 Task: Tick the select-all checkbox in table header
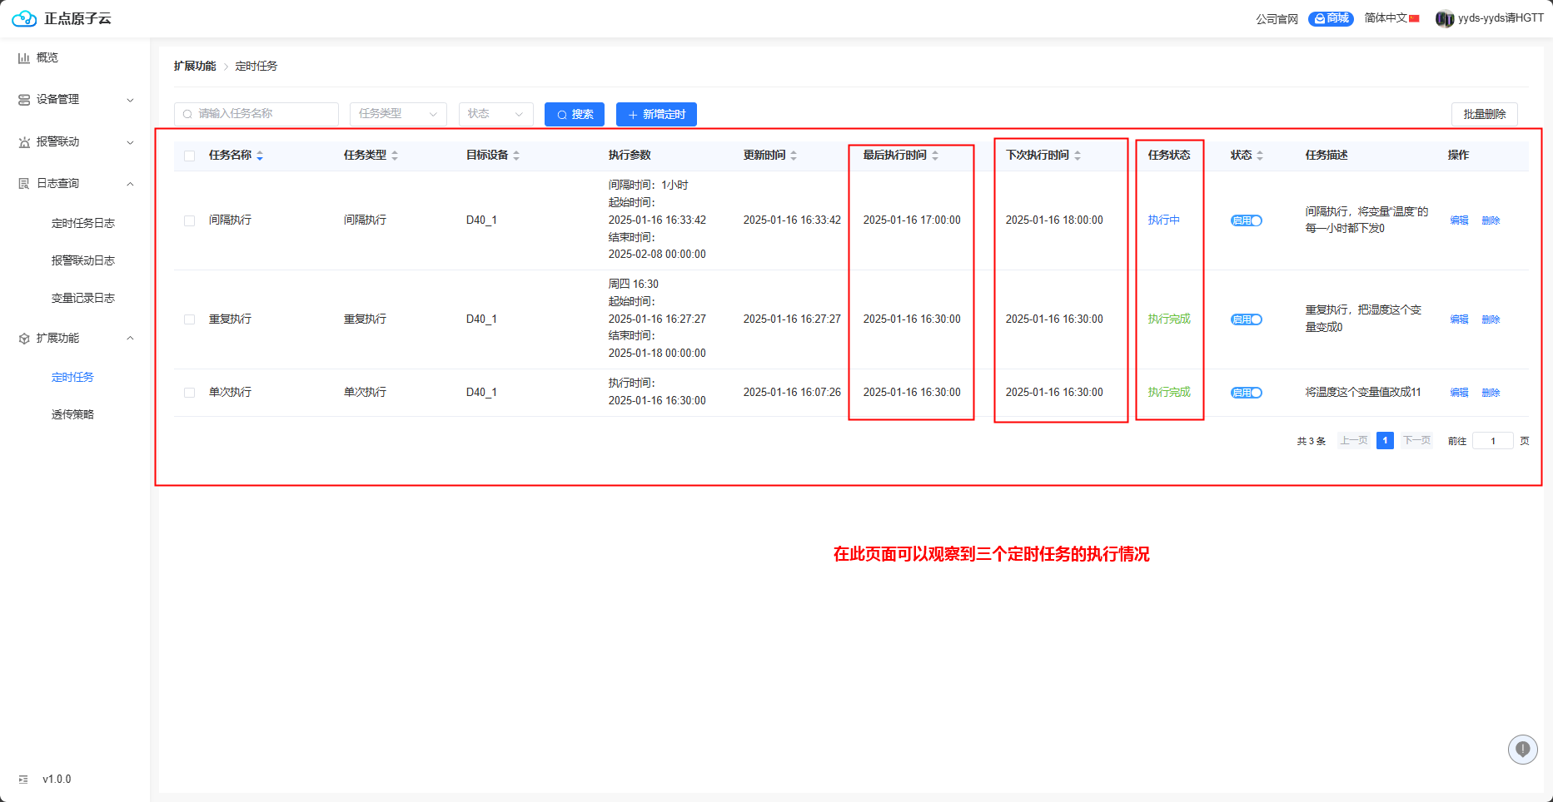point(190,156)
